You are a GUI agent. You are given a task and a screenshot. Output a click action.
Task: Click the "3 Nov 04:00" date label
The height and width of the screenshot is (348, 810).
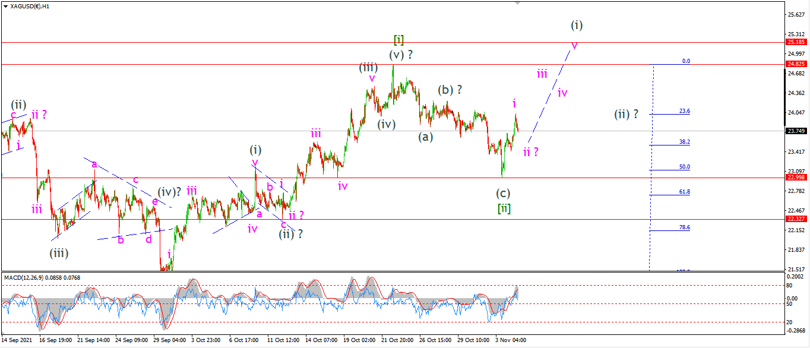(510, 340)
